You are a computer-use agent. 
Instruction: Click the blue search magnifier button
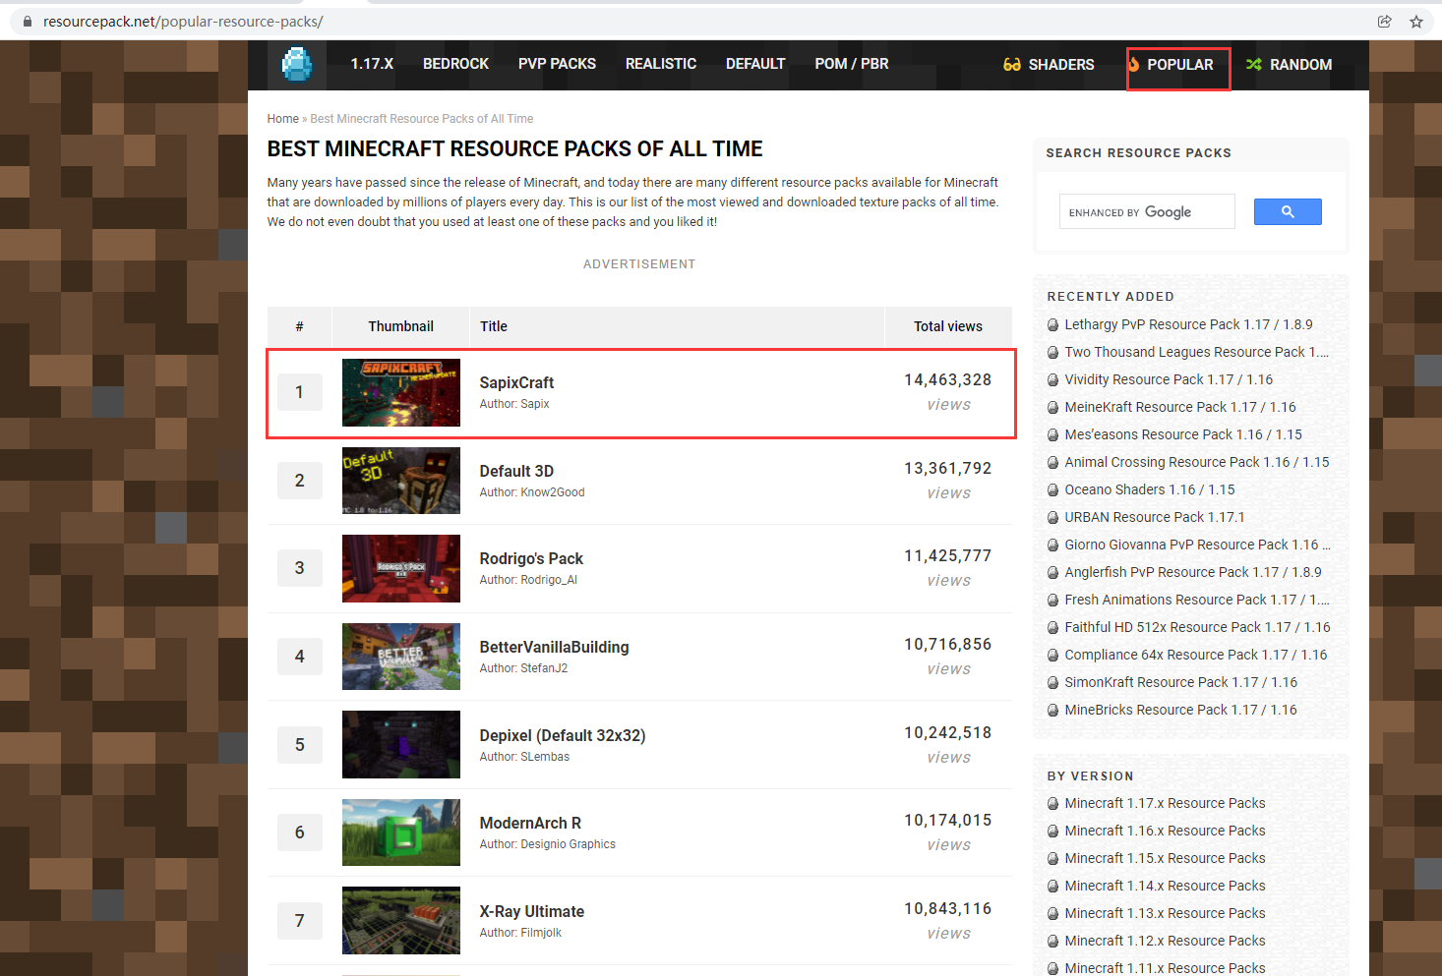[x=1288, y=211]
